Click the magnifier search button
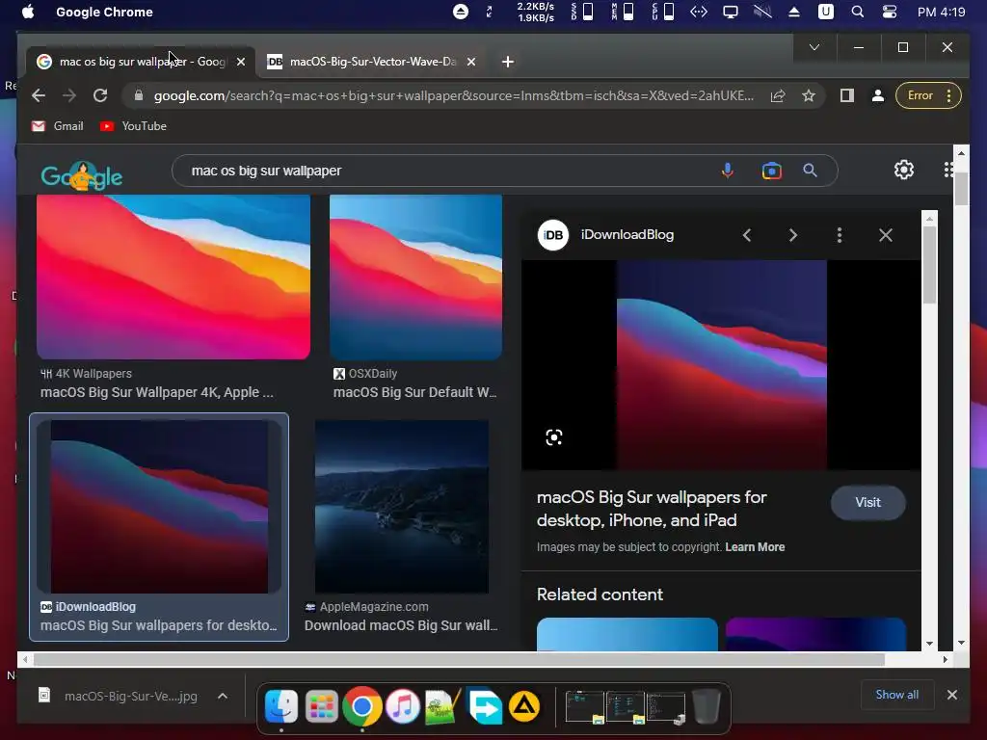This screenshot has height=740, width=987. (810, 171)
